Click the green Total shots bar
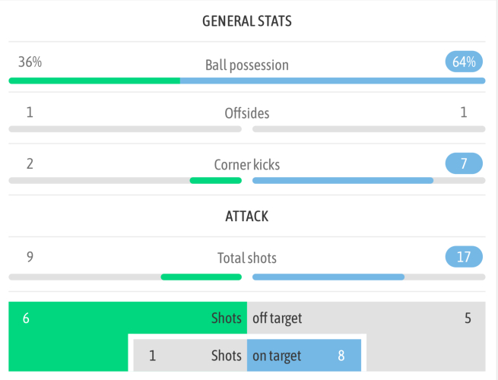Image resolution: width=498 pixels, height=380 pixels. (201, 277)
